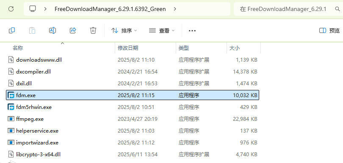Select the file name importwizard.exe
This screenshot has width=343, height=163.
pyautogui.click(x=37, y=142)
